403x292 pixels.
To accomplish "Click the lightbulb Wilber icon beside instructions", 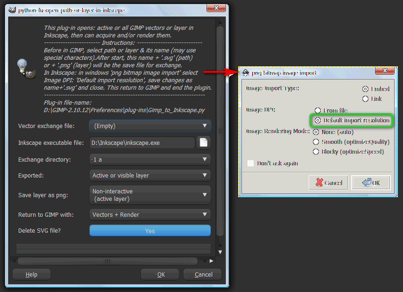I will click(x=26, y=69).
